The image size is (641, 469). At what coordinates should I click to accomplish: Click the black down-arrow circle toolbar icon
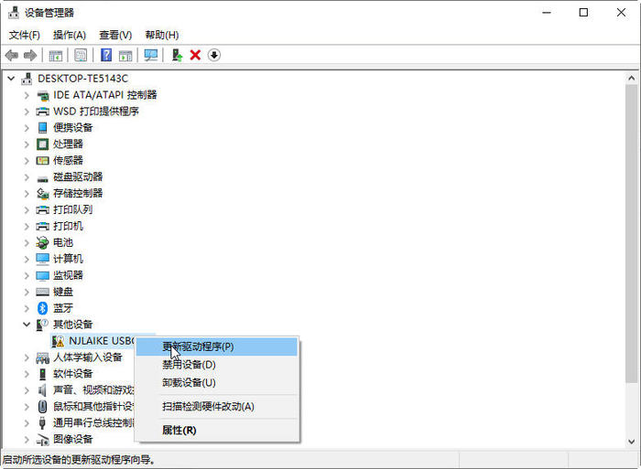(214, 55)
